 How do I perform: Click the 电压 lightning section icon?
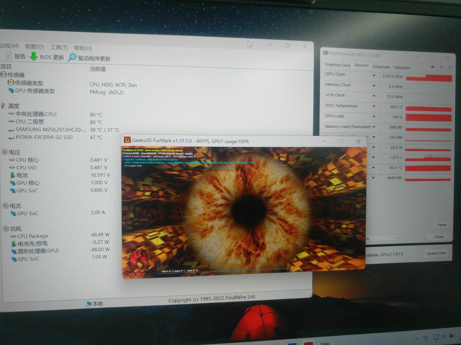point(5,152)
